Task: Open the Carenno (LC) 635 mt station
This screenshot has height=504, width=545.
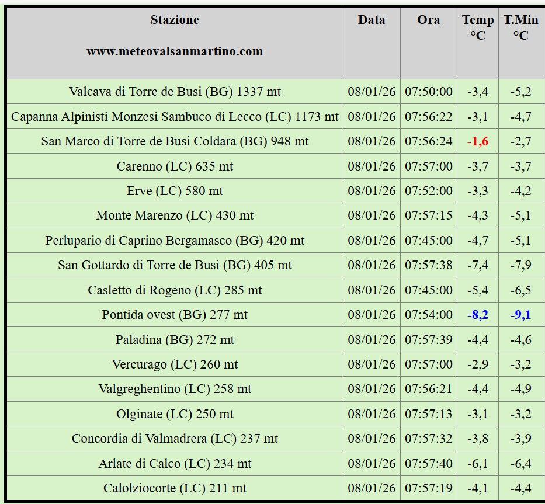Action: point(175,166)
